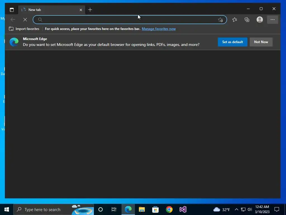Select the New tab tab
286x215 pixels.
click(51, 10)
